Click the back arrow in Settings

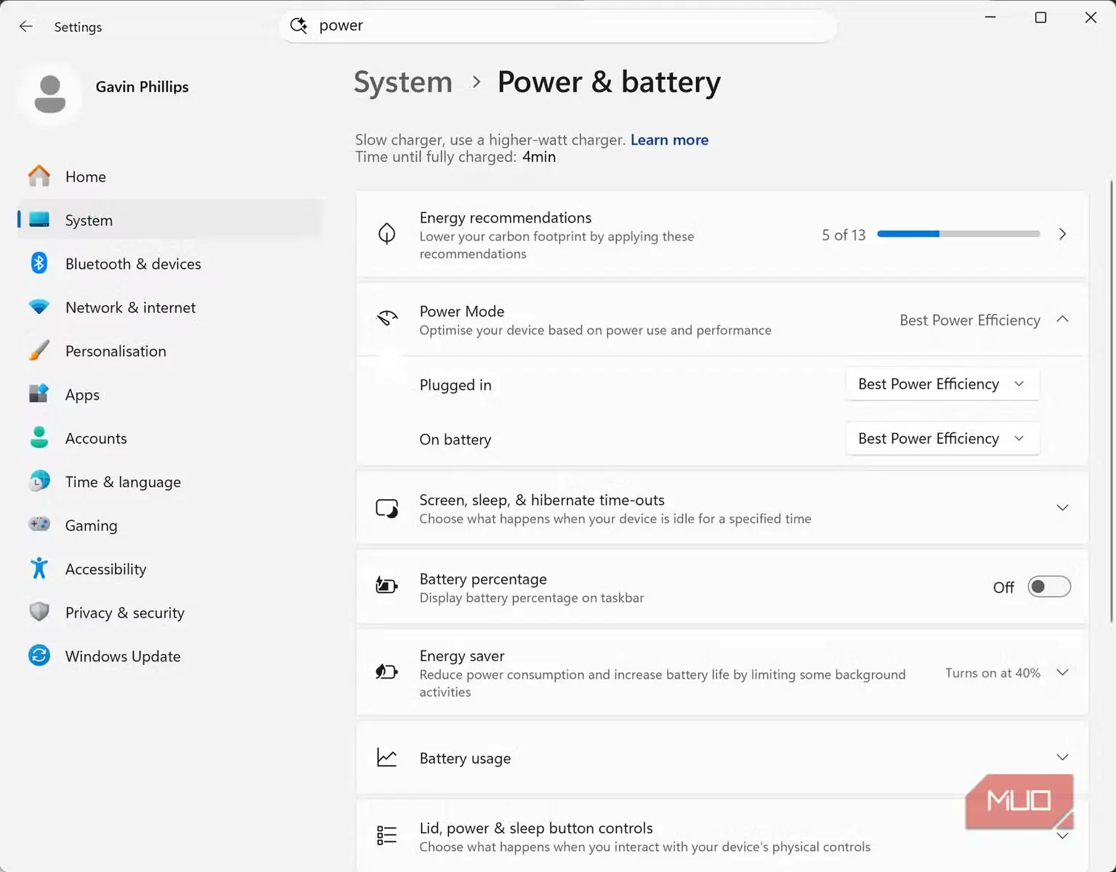coord(26,27)
